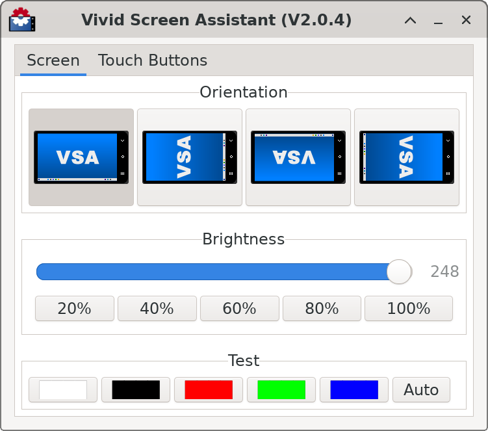Select the rotated-right VSA orientation icon
This screenshot has width=488, height=431.
pos(407,157)
